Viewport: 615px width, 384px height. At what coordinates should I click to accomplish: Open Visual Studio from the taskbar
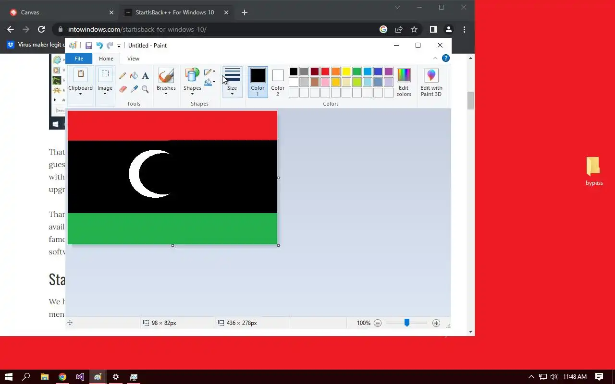[80, 377]
